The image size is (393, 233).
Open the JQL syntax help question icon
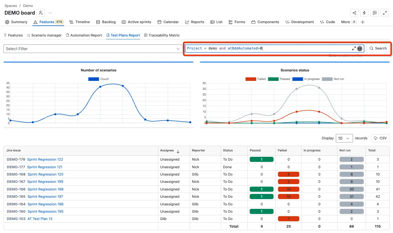point(360,49)
